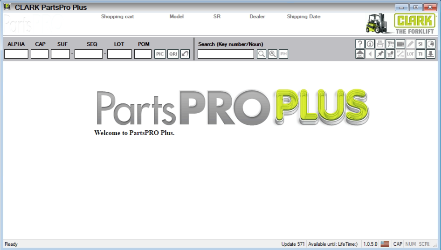Click the TI toolbar button
441x250 pixels.
point(420,54)
